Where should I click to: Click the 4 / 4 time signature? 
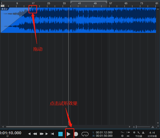pyautogui.click(x=152, y=133)
